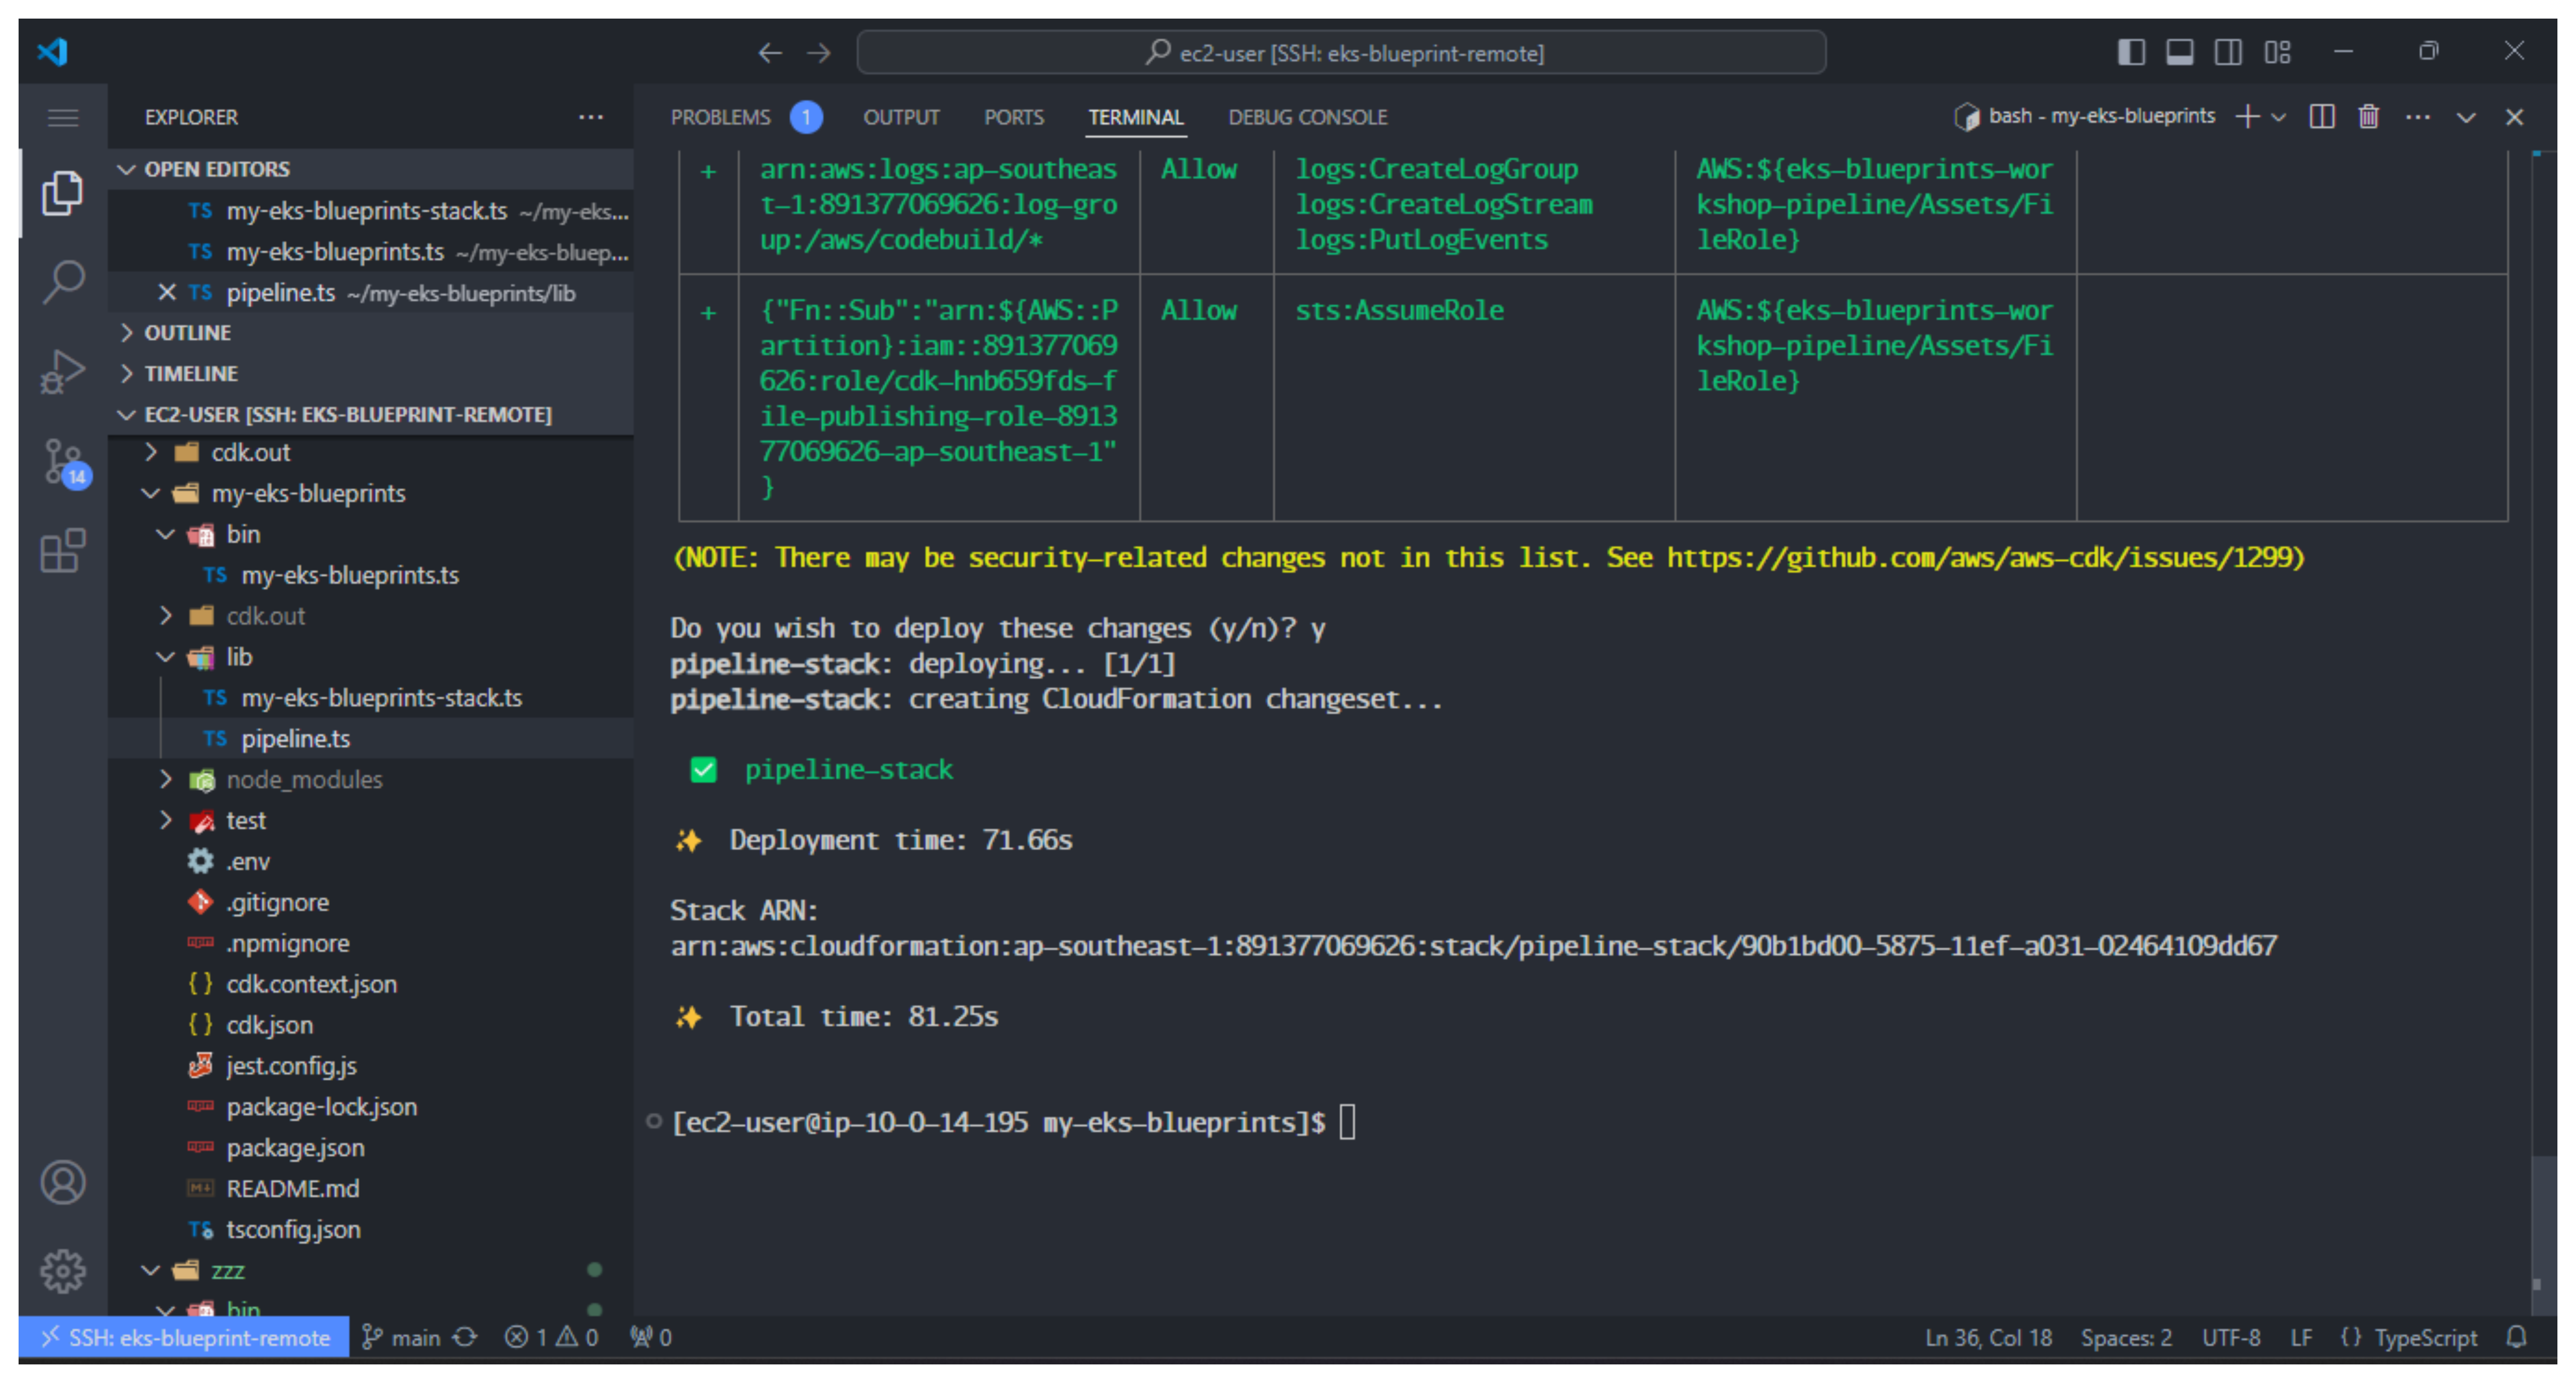Screen dimensions: 2576x1383
Task: Maximize panel size chevron
Action: pyautogui.click(x=2466, y=118)
